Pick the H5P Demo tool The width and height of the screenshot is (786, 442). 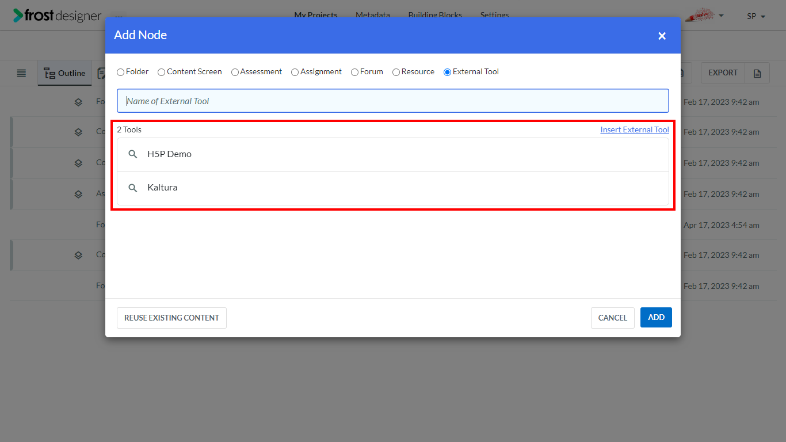tap(393, 154)
